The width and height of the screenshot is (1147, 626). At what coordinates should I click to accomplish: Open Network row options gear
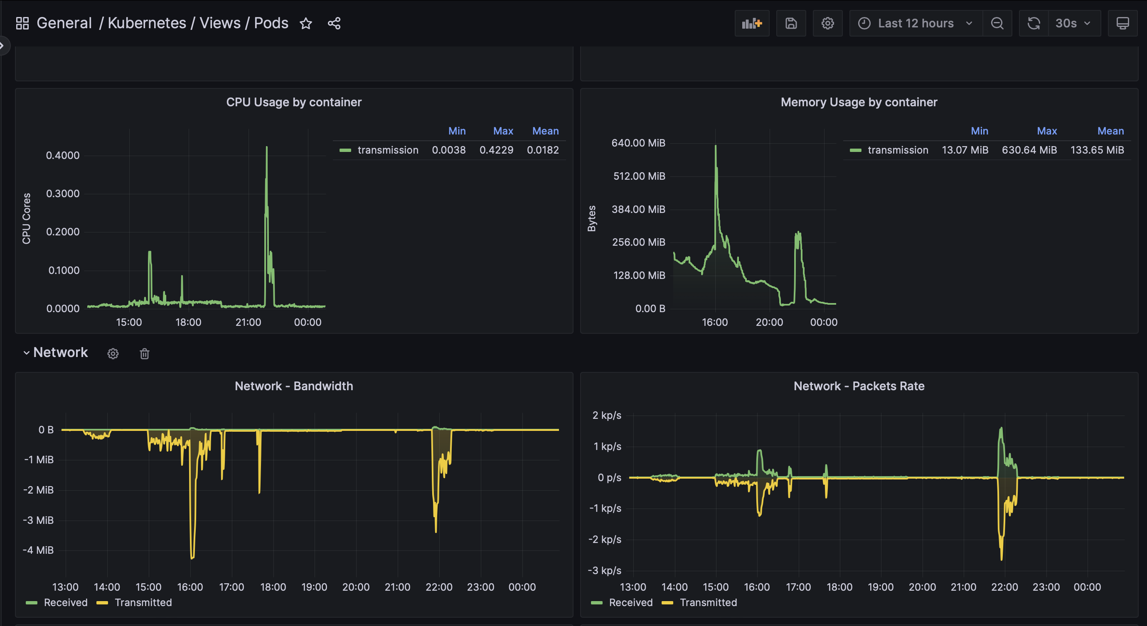point(113,354)
